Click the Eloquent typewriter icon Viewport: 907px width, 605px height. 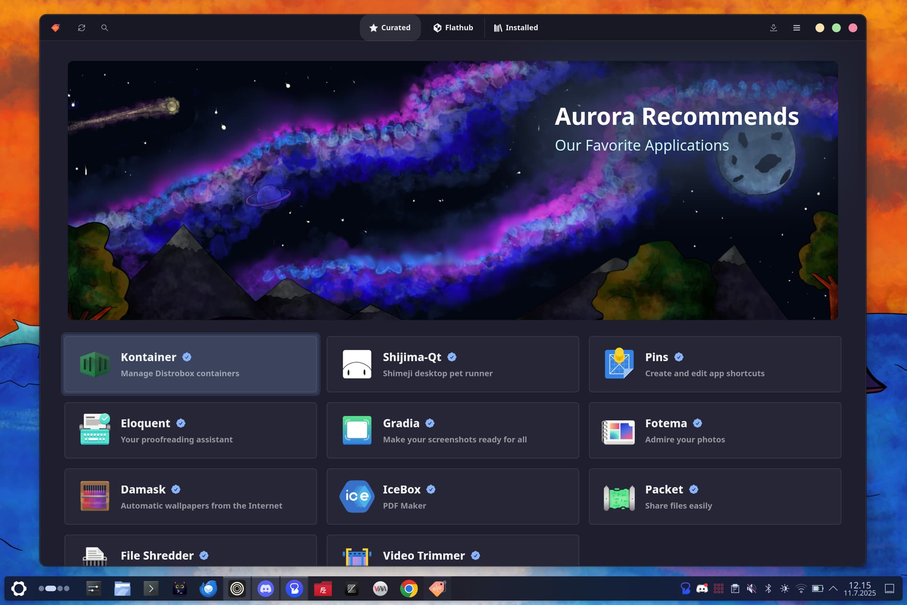point(94,429)
